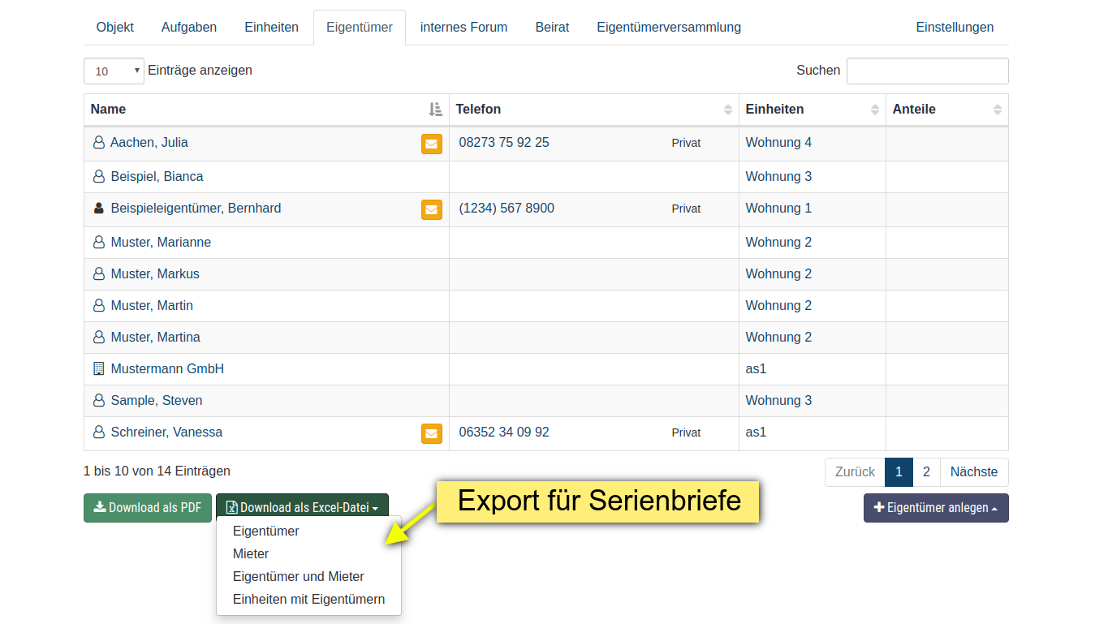Click the mail icon for Aachen, Julia

(x=431, y=144)
